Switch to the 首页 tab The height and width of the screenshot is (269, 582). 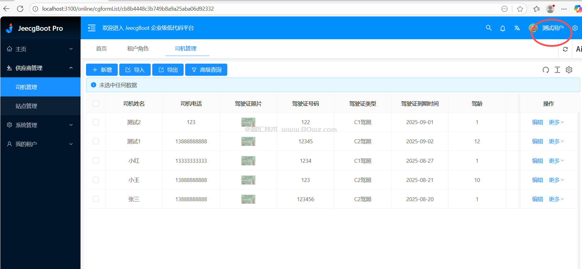(x=101, y=49)
